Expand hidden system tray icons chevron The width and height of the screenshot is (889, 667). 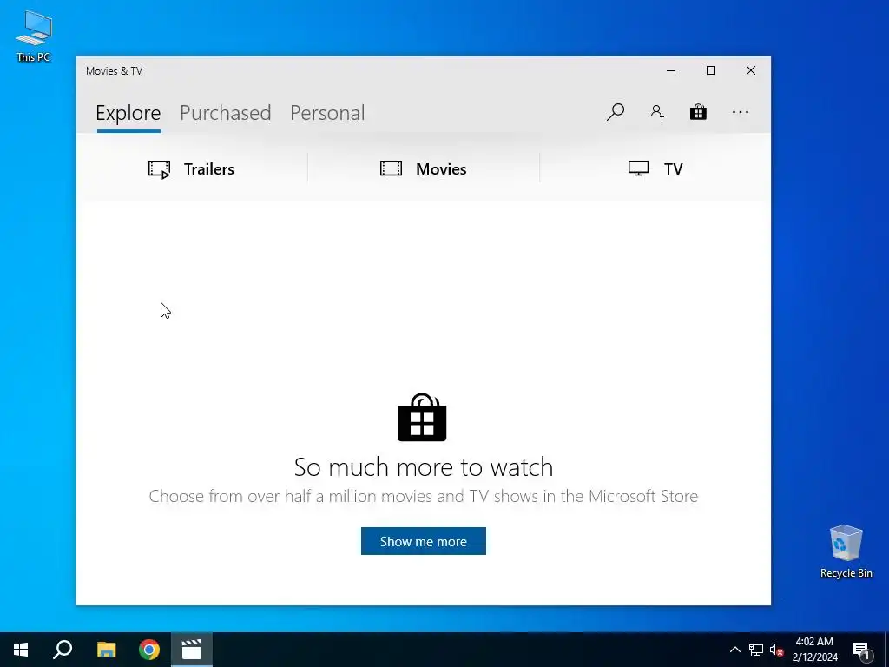[x=734, y=650]
